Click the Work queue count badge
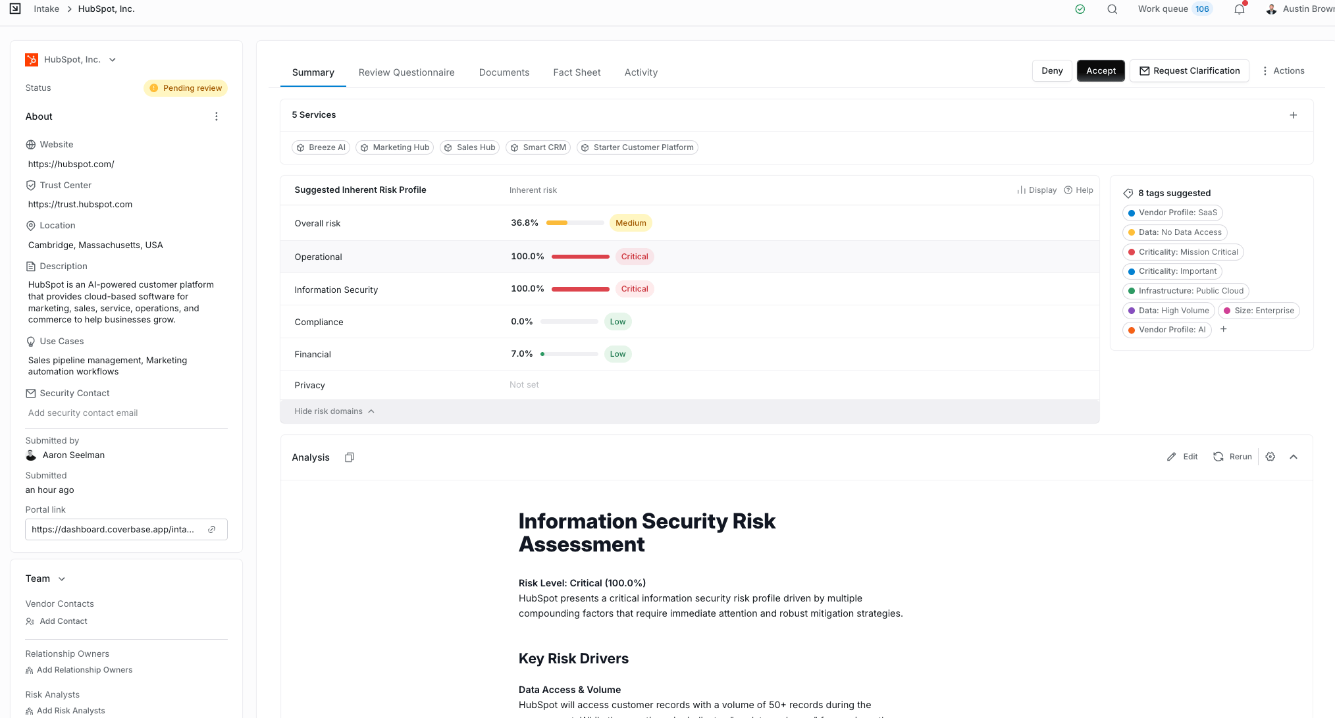The image size is (1335, 718). coord(1202,9)
